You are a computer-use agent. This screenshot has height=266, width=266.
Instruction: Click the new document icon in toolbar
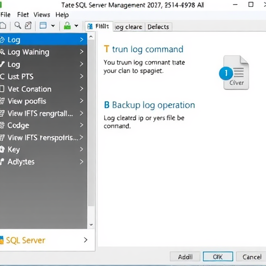pyautogui.click(x=3, y=25)
